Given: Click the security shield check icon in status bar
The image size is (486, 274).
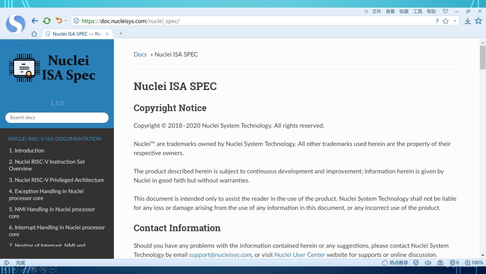Looking at the screenshot, I should 416,263.
